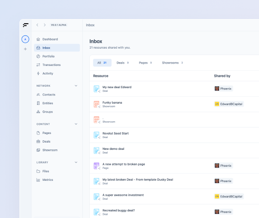Click Phoenix chip on My new deal Edward row
Viewport: 259px width, 218px height.
pyautogui.click(x=224, y=89)
